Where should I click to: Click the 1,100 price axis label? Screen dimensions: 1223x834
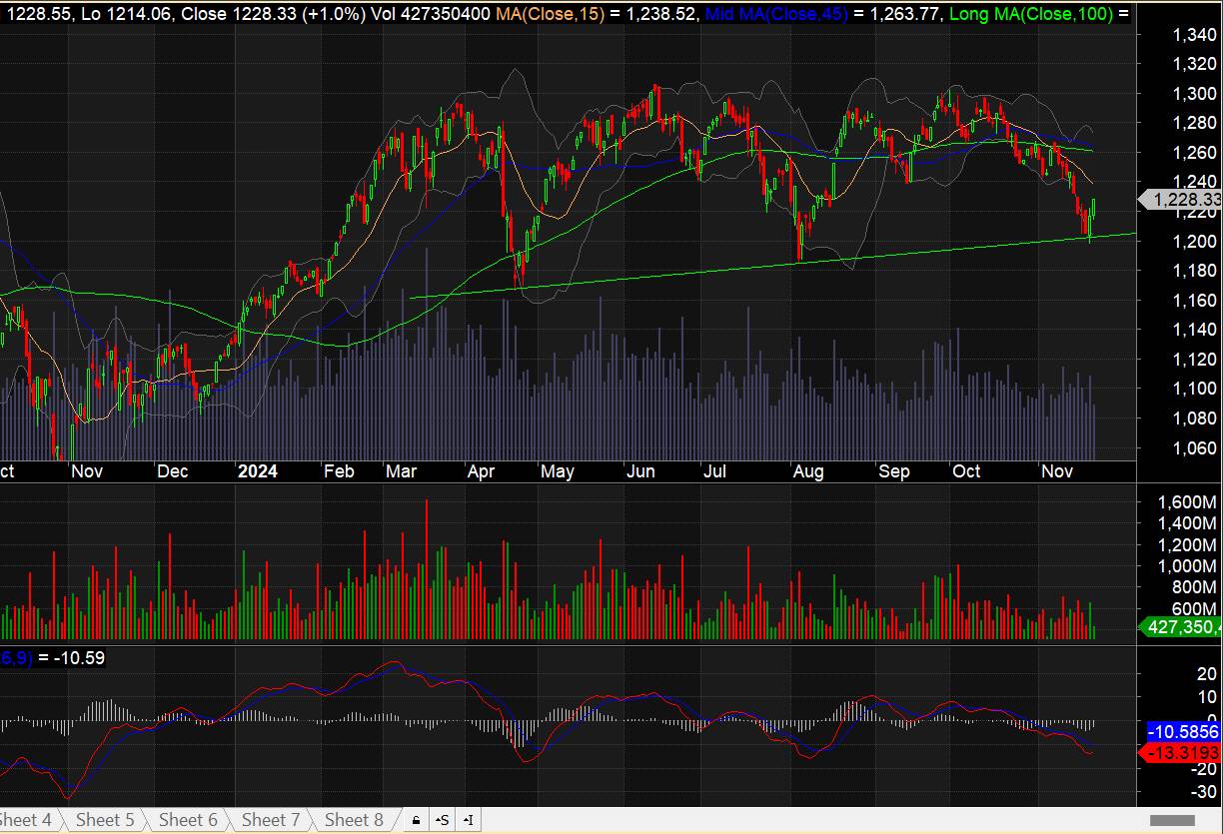click(x=1192, y=389)
